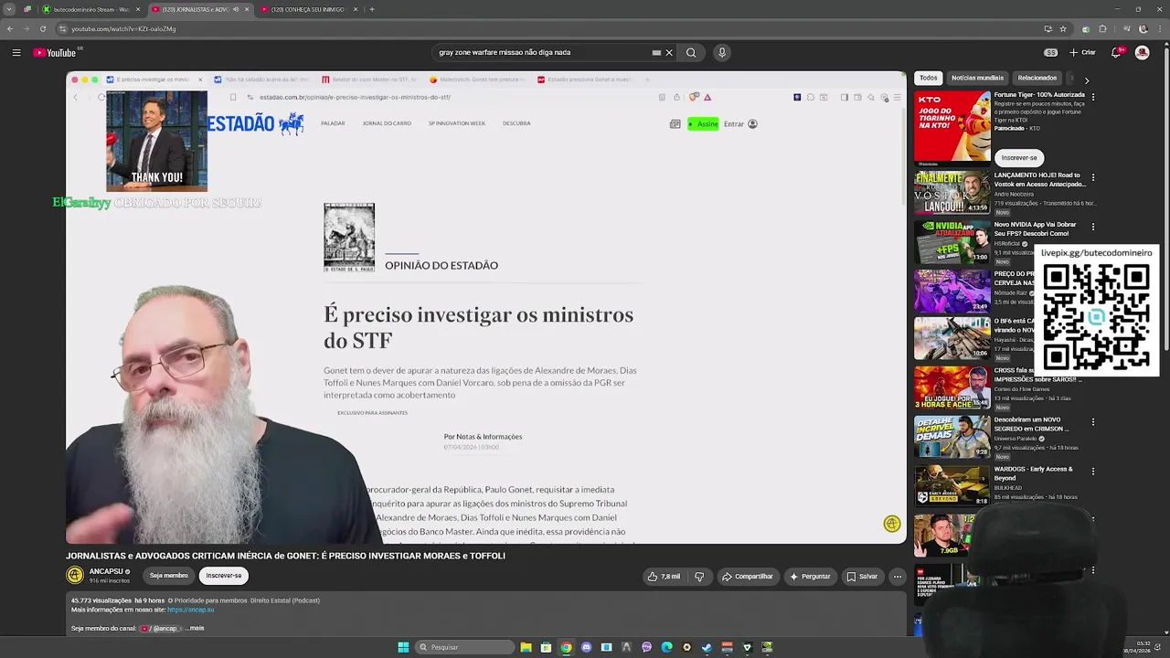Start voice search with the microphone
Image resolution: width=1170 pixels, height=658 pixels.
pyautogui.click(x=722, y=53)
